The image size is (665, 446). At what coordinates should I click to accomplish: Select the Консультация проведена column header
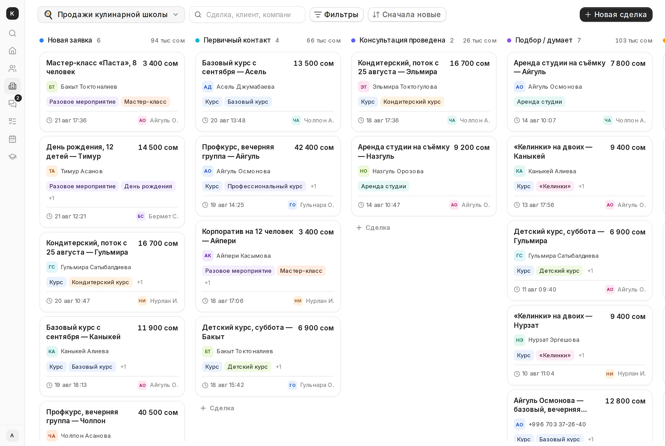424,40
